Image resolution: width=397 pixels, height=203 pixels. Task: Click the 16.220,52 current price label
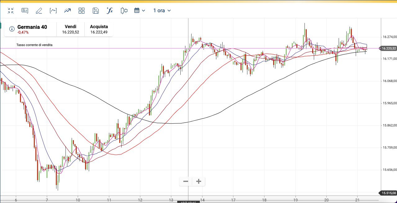(389, 48)
